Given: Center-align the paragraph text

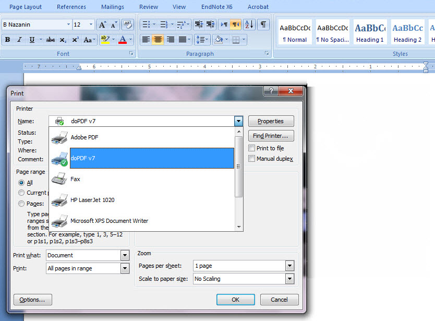Looking at the screenshot, I should 158,40.
